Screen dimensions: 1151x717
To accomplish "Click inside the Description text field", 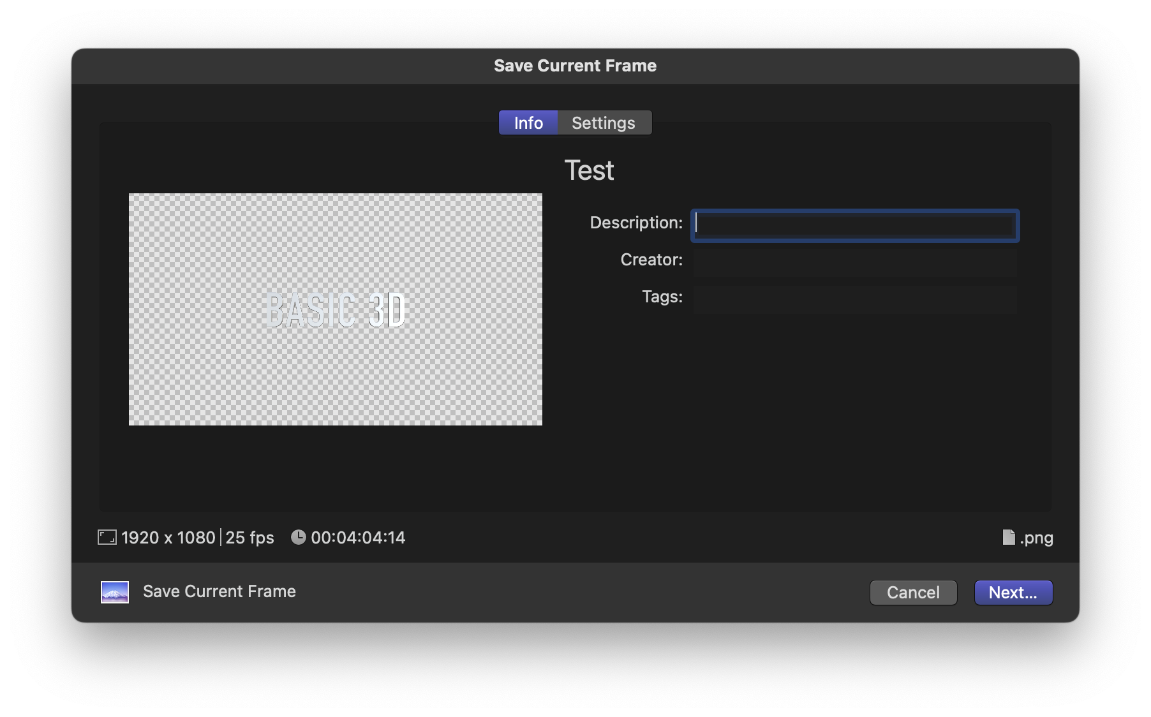I will coord(855,226).
